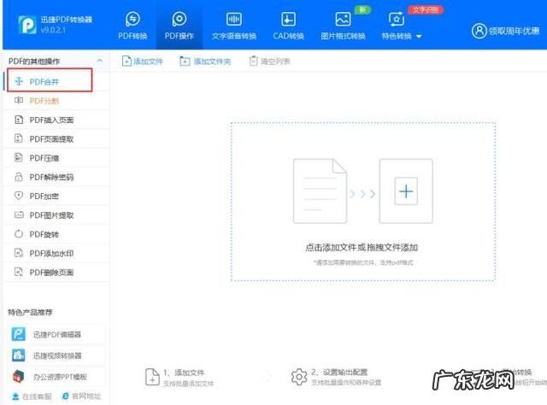Select PDF删除页面 in the sidebar
The height and width of the screenshot is (405, 547).
click(56, 272)
